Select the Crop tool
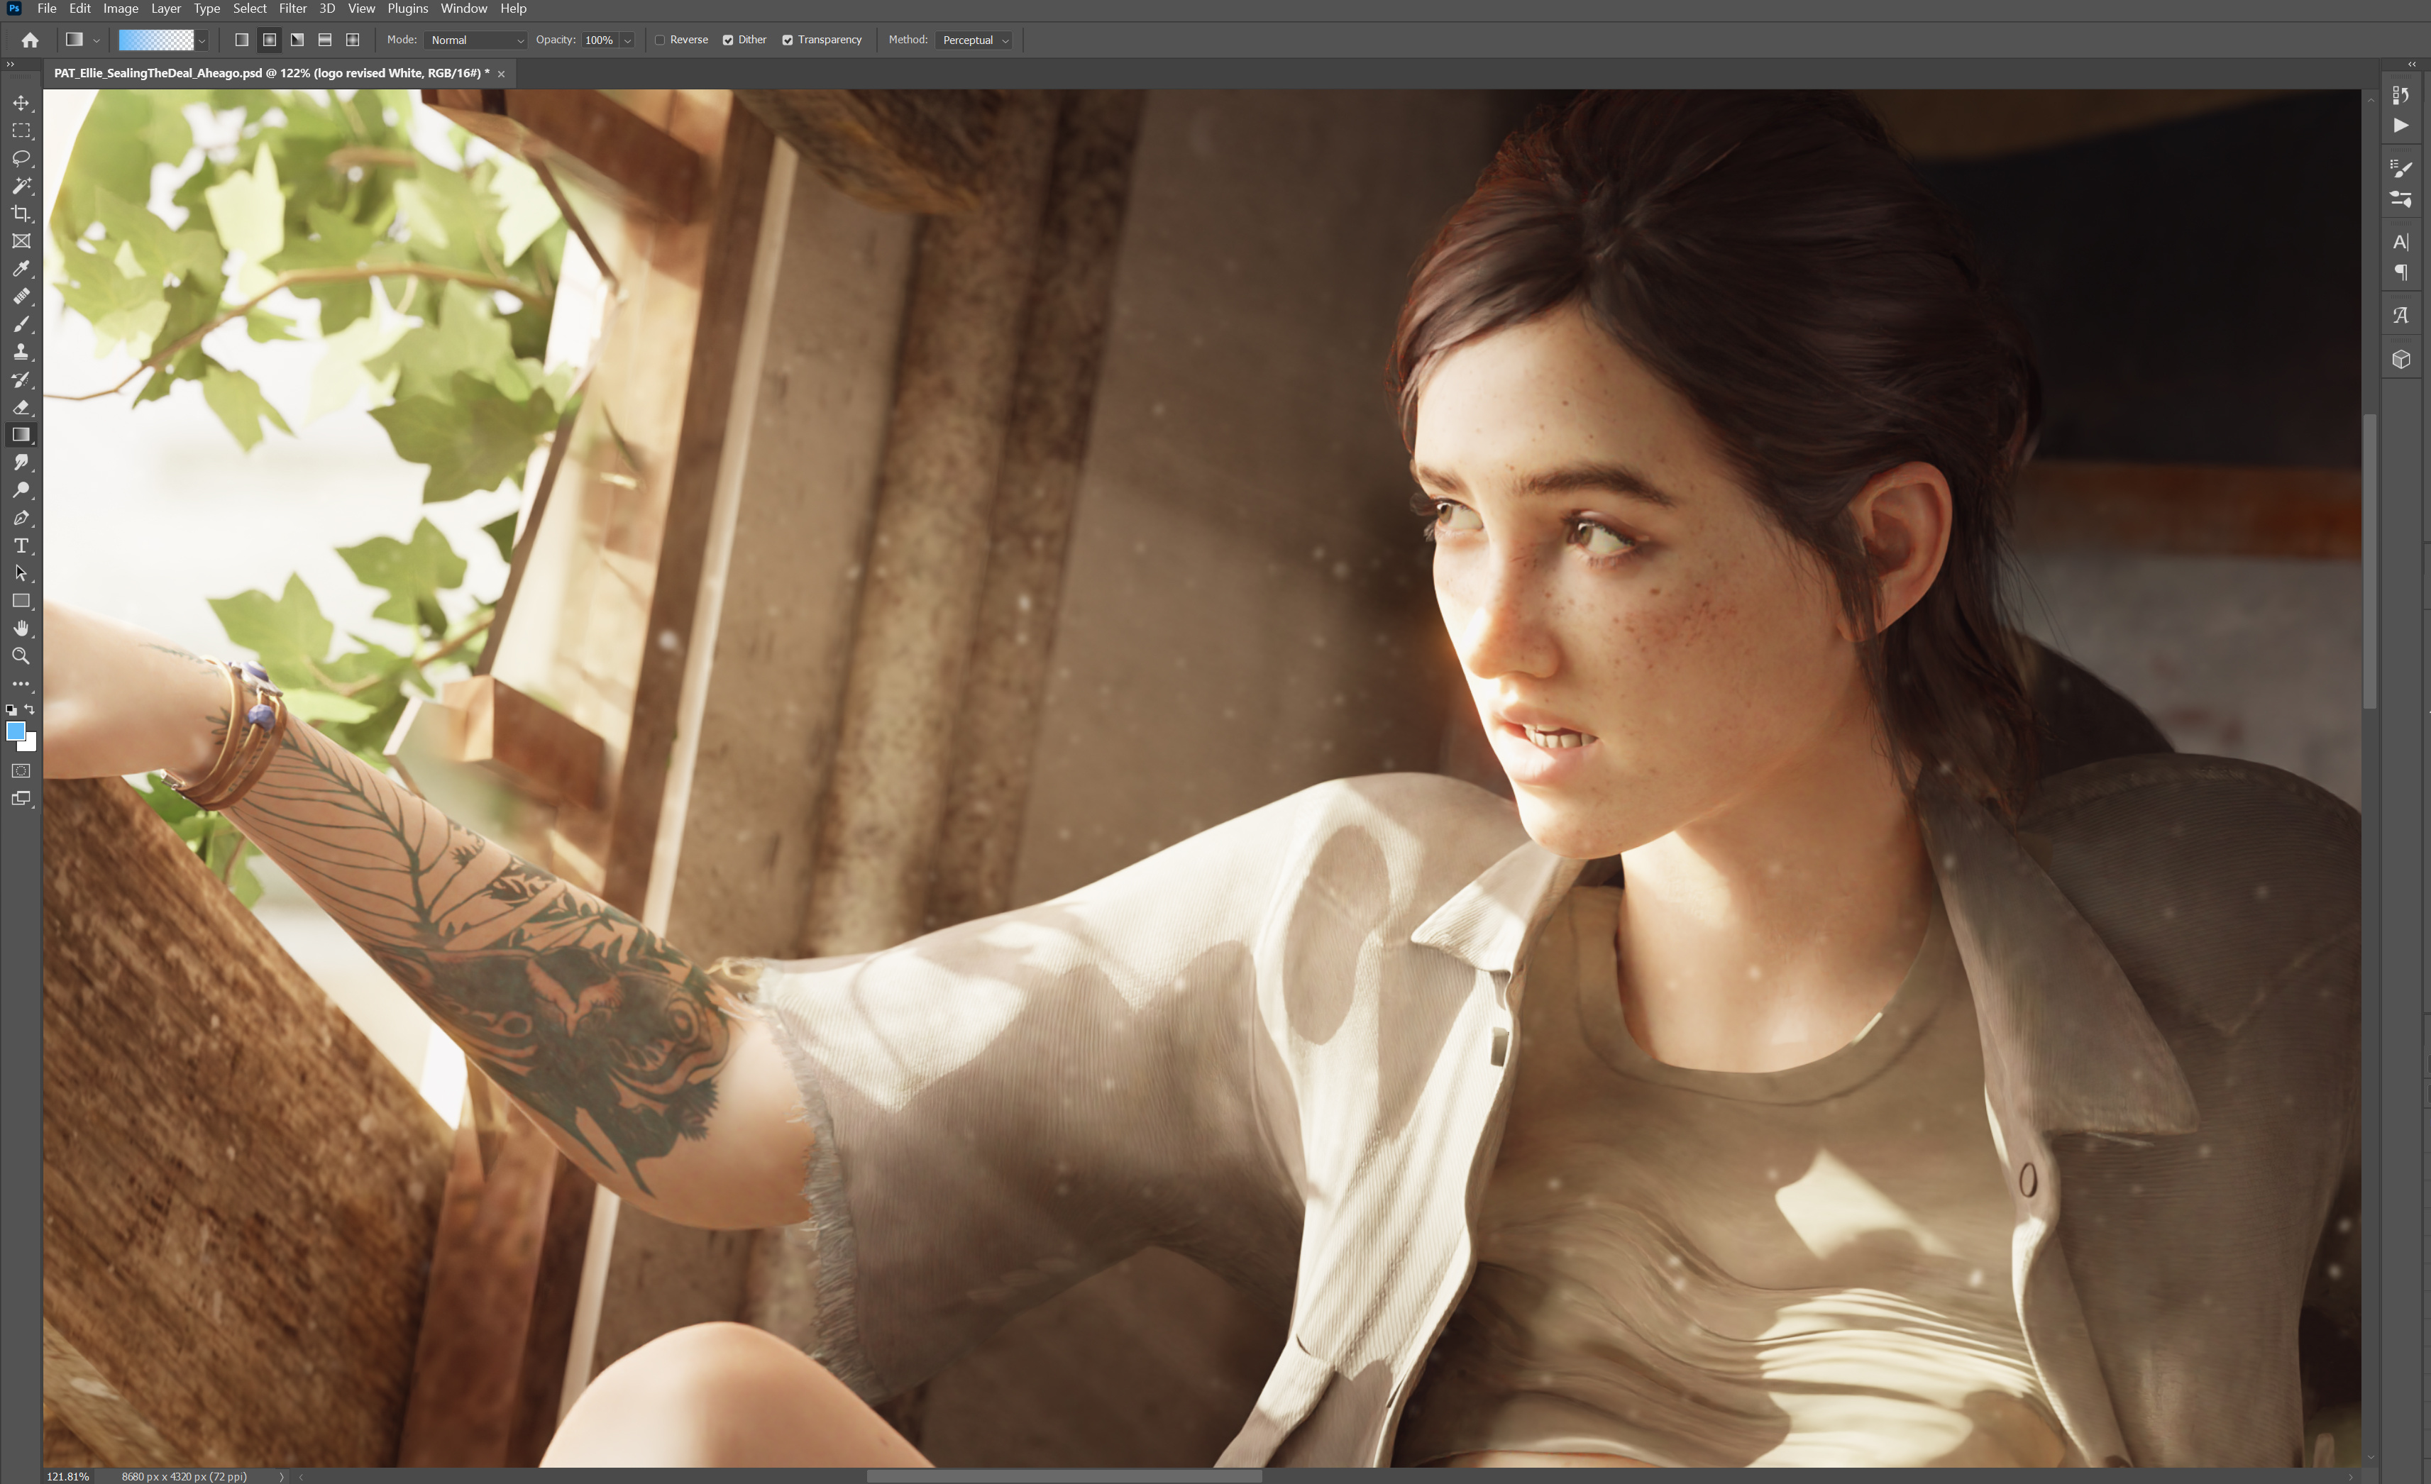The image size is (2431, 1484). pos(21,213)
